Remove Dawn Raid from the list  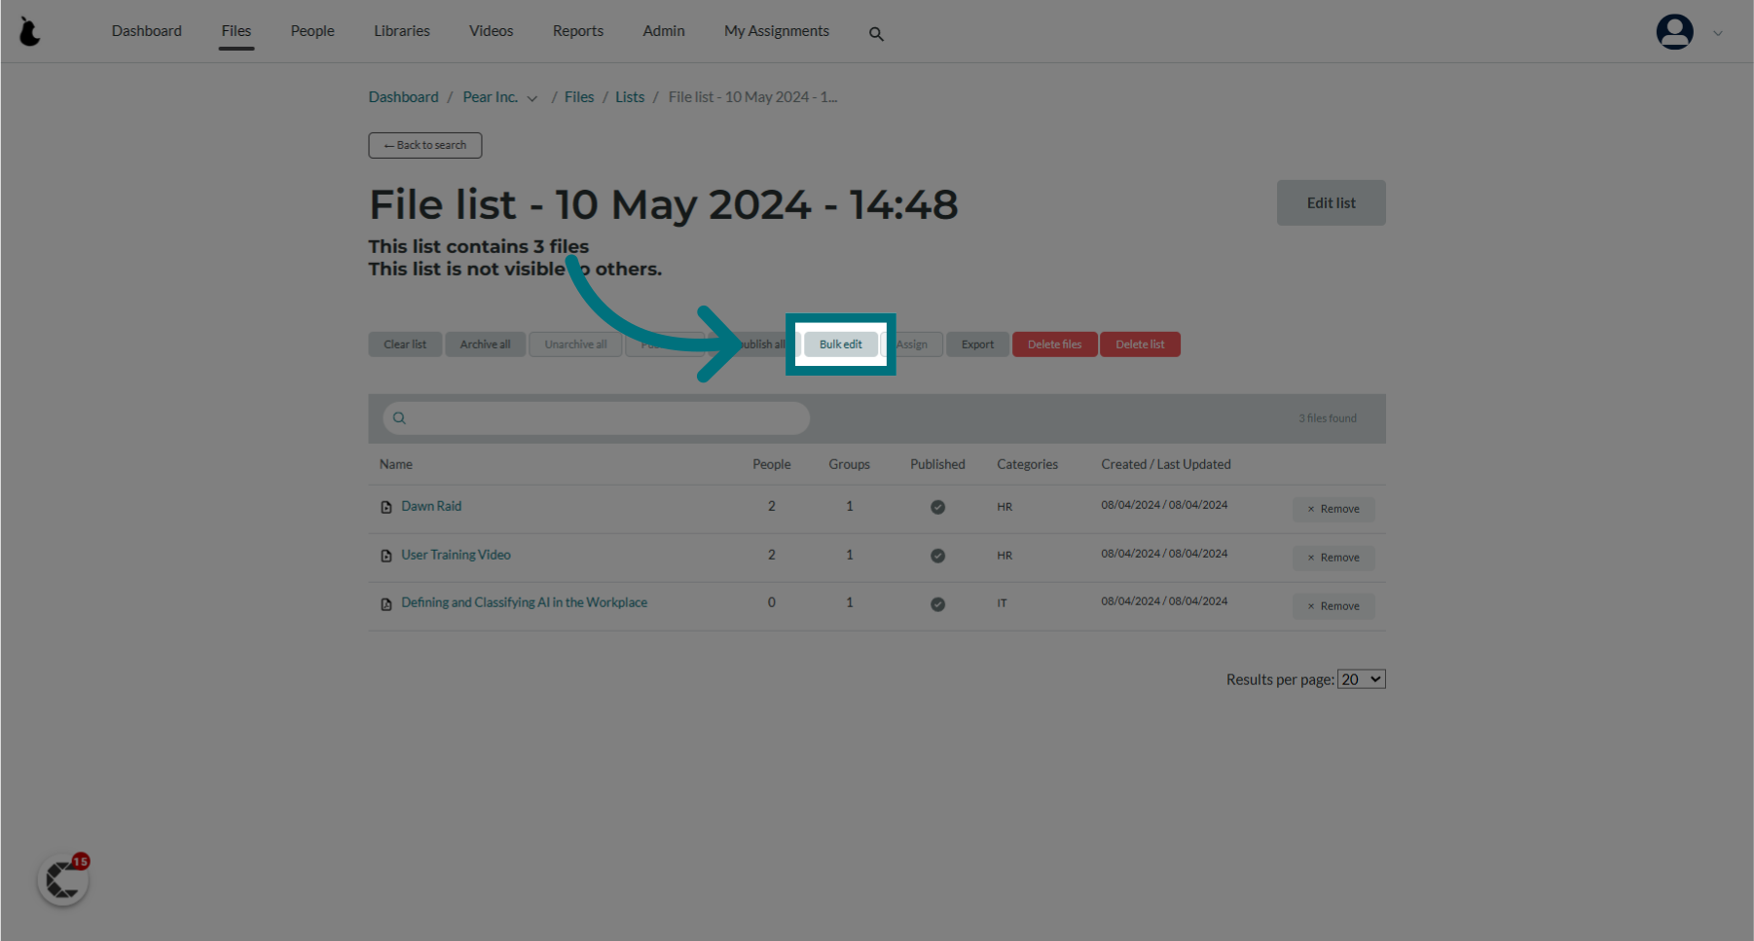(1334, 509)
